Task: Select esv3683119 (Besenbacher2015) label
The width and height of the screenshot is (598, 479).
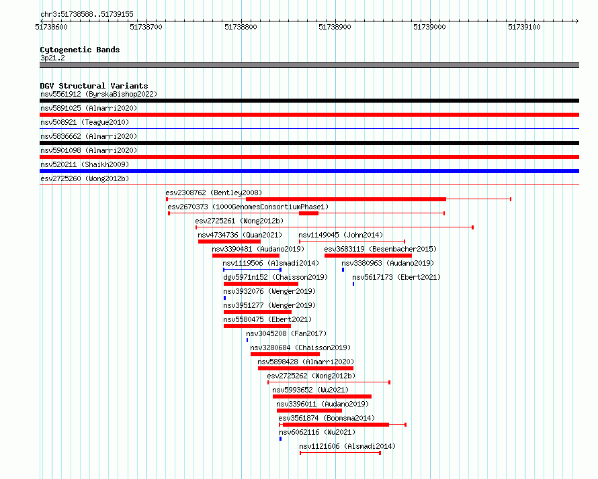Action: [x=380, y=249]
